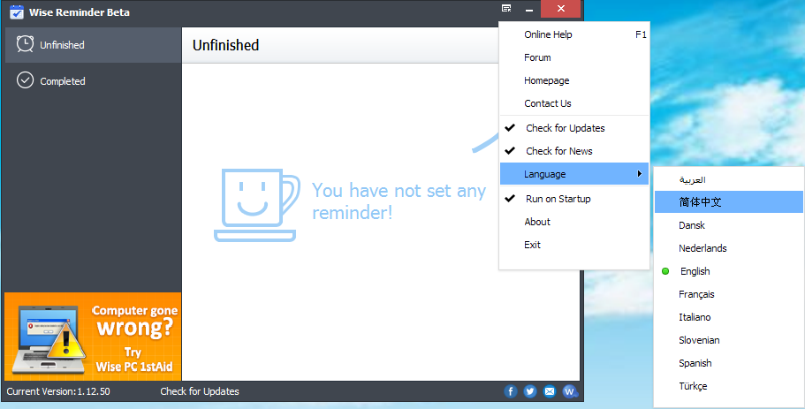805x409 pixels.
Task: Pick Spanish language
Action: 728,363
